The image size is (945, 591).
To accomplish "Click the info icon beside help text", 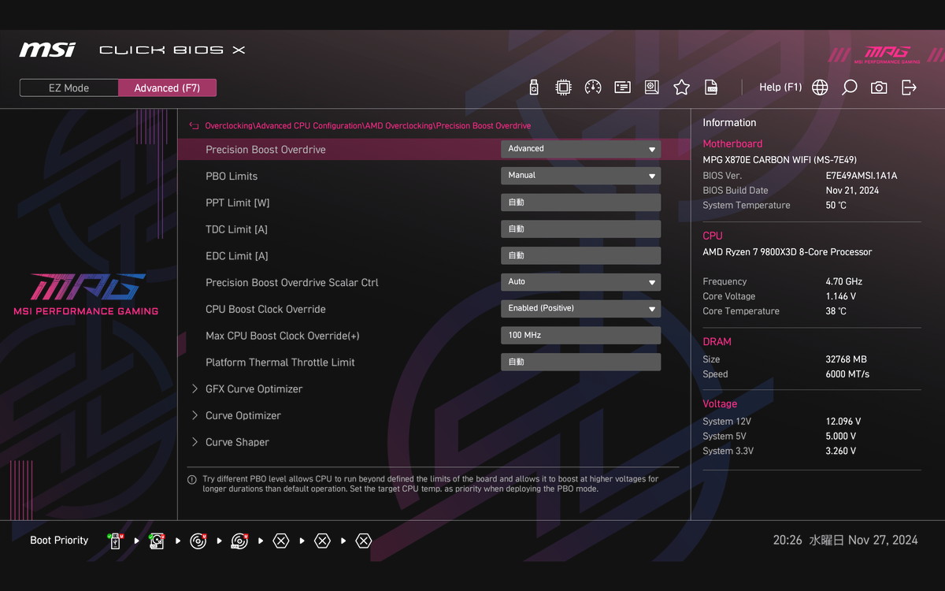I will (192, 479).
